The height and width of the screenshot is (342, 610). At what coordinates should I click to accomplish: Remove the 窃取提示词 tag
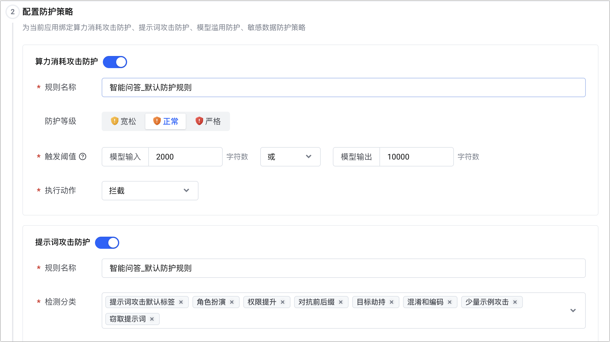click(152, 319)
